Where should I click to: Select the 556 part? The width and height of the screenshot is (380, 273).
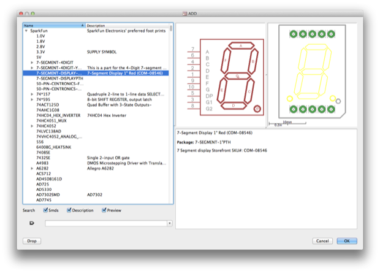(x=40, y=142)
